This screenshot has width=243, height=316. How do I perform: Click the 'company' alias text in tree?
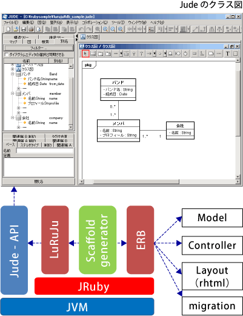click(x=56, y=118)
